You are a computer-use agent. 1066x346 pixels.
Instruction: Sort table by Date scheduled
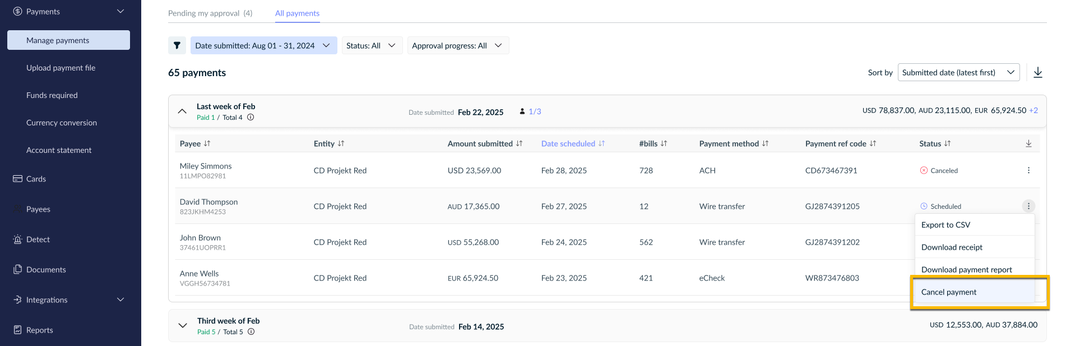point(573,143)
